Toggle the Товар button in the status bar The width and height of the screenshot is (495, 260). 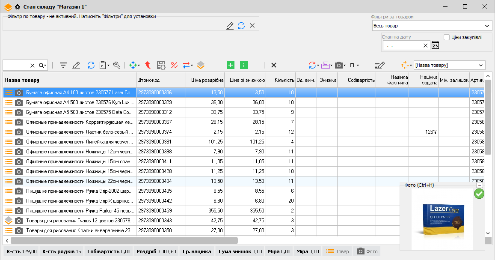tap(338, 251)
